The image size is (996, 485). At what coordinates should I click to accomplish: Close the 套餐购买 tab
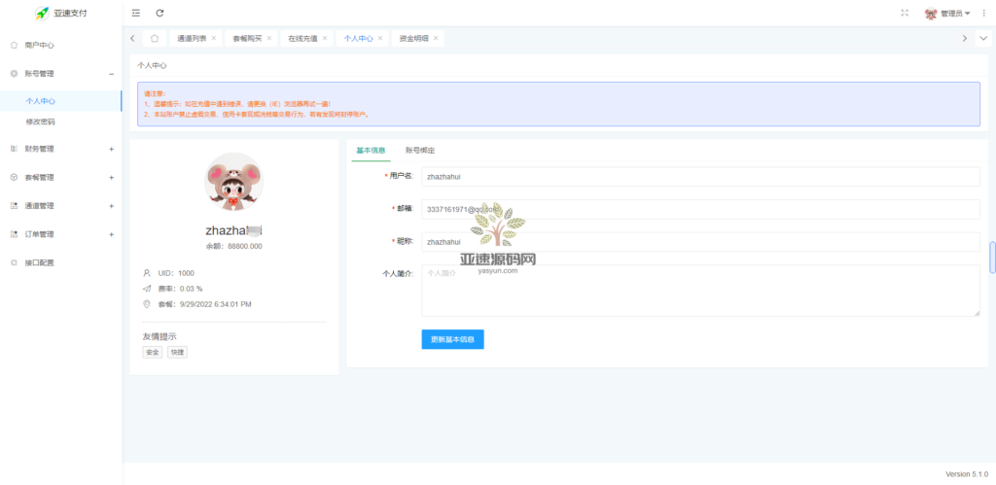coord(268,38)
